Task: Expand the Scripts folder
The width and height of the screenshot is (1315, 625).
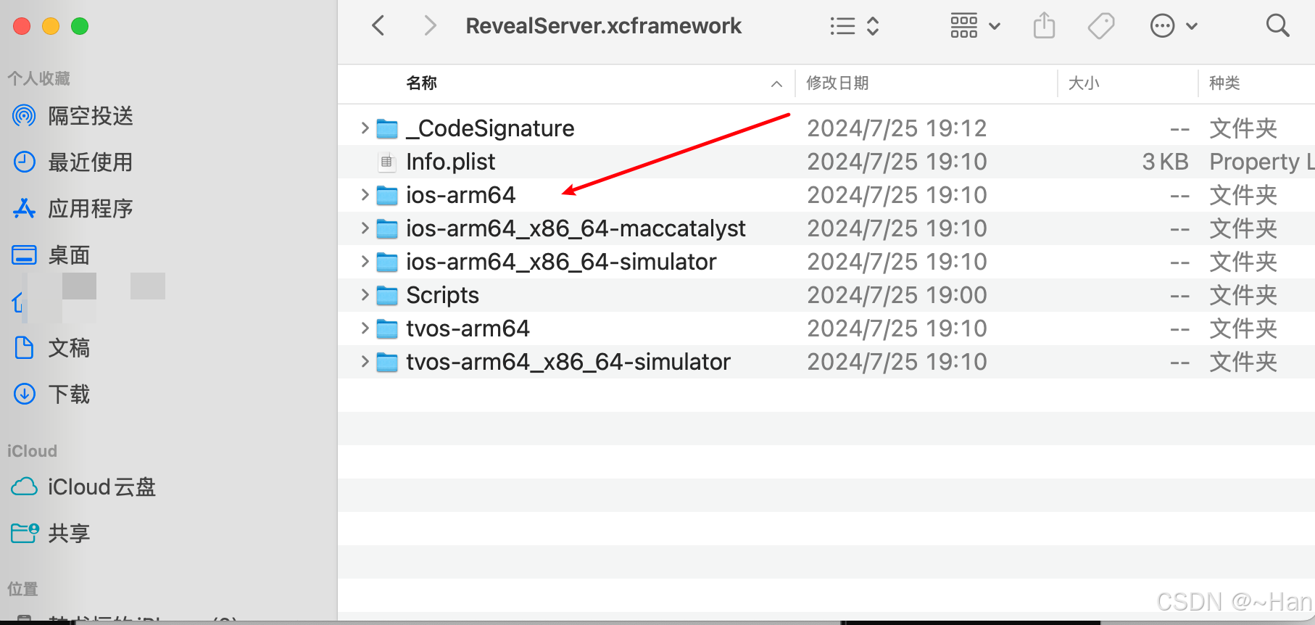Action: point(365,295)
